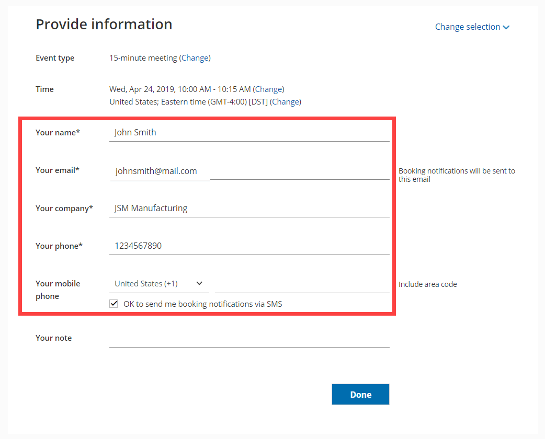The width and height of the screenshot is (545, 439).
Task: Open the United States (+1) country dropdown
Action: [157, 284]
